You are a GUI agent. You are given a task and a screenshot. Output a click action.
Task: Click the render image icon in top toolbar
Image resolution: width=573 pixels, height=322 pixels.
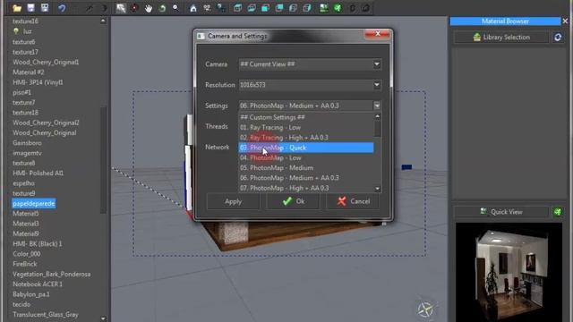tap(324, 8)
